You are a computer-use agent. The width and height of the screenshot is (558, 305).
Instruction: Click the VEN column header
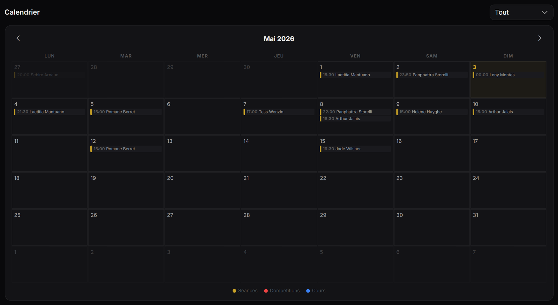coord(355,56)
